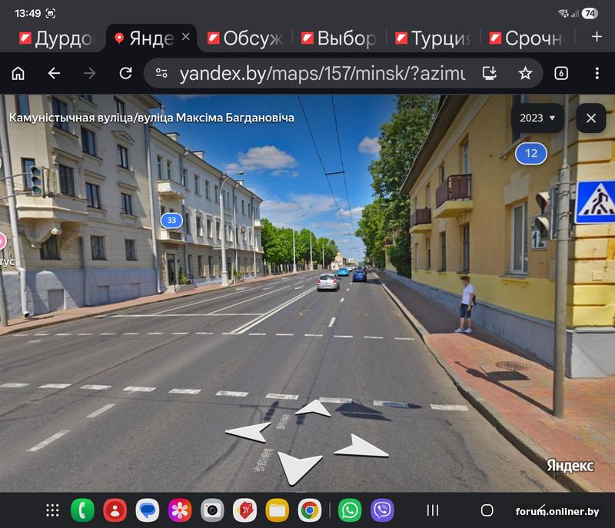615x528 pixels.
Task: Open the green Phone app
Action: 82,510
